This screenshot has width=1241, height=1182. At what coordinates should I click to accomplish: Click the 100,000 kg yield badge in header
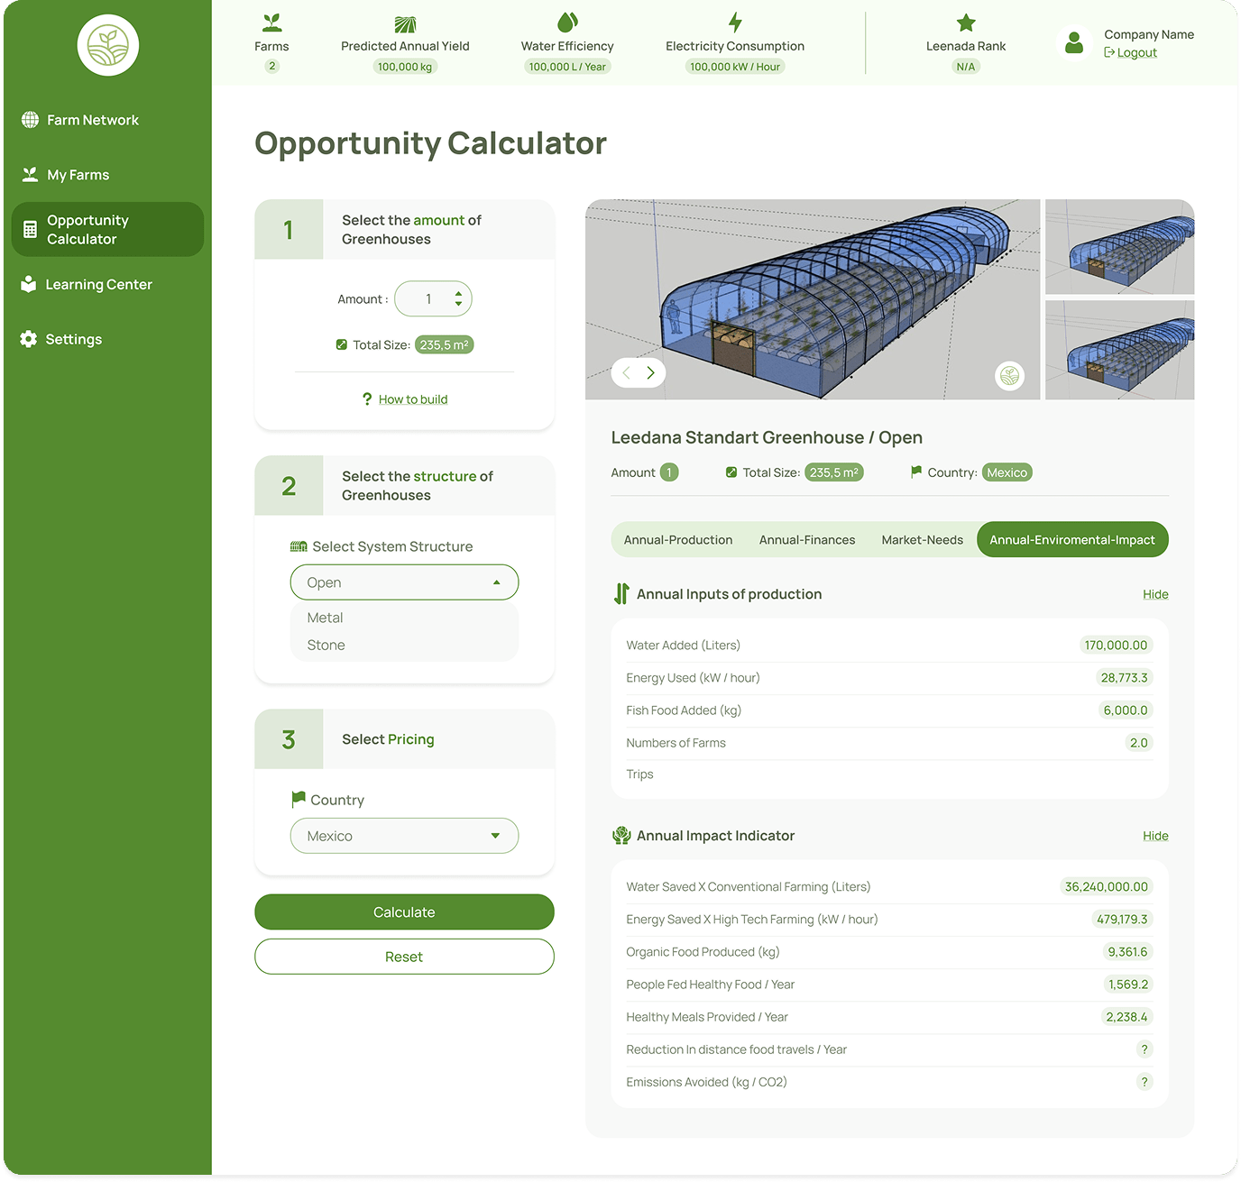coord(405,67)
